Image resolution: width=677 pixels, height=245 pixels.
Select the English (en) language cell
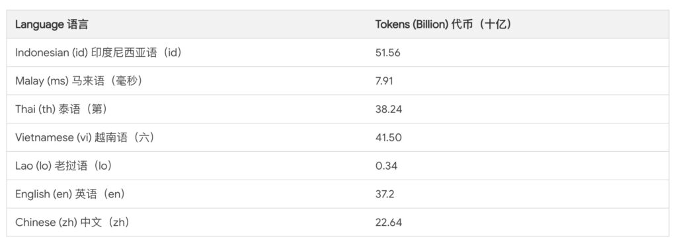(70, 194)
